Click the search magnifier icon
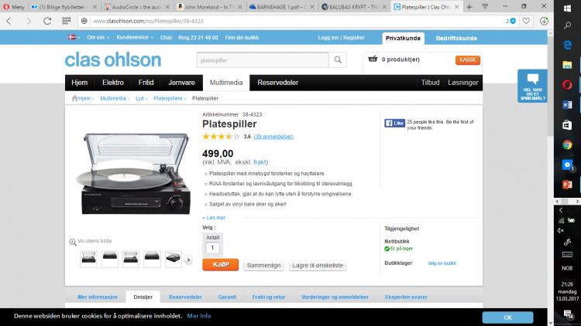 coord(338,60)
